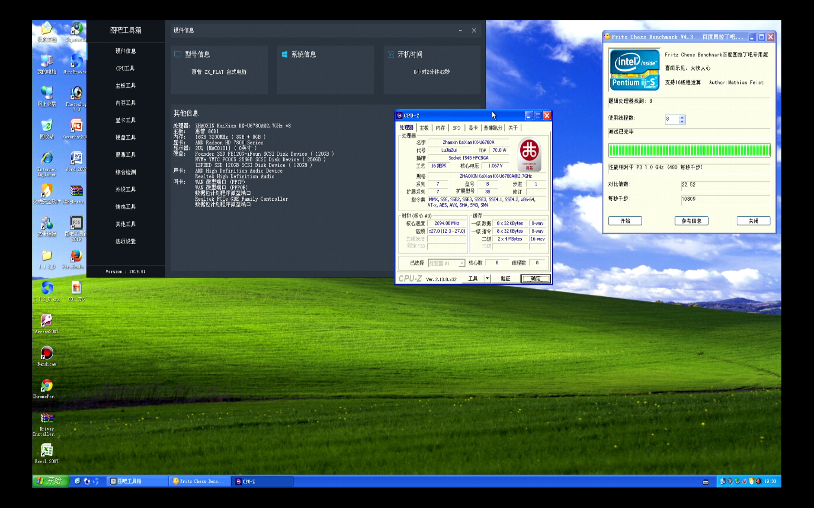Select 显卡工具 in the toolbox sidebar
Screen dimensions: 814x508
pyautogui.click(x=125, y=120)
